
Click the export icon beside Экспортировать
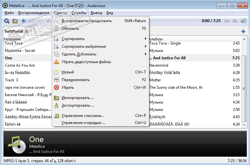(x=56, y=105)
